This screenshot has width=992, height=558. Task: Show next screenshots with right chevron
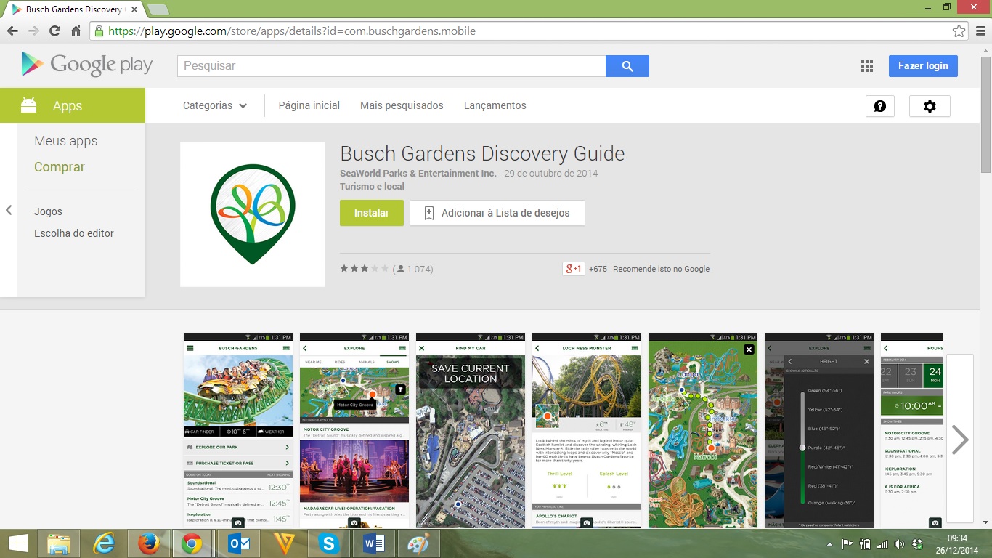[959, 439]
